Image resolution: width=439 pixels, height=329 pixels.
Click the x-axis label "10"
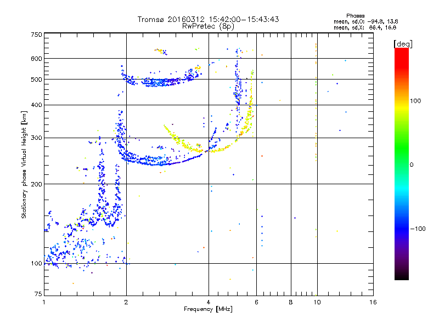(x=317, y=302)
